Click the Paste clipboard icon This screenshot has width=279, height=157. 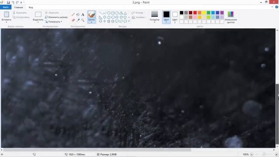coord(7,14)
